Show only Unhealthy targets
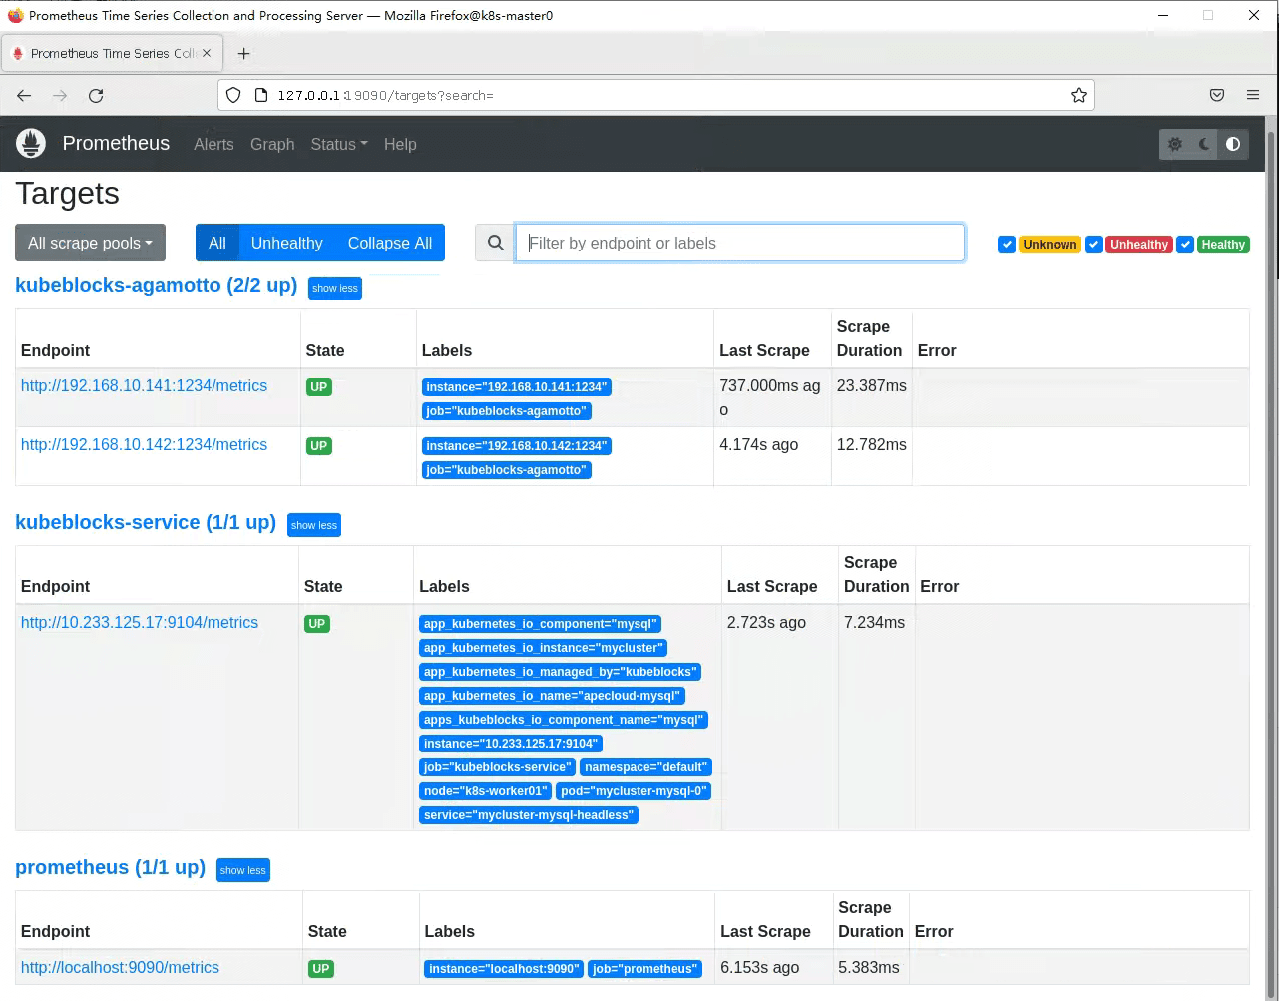The height and width of the screenshot is (1001, 1279). click(287, 243)
